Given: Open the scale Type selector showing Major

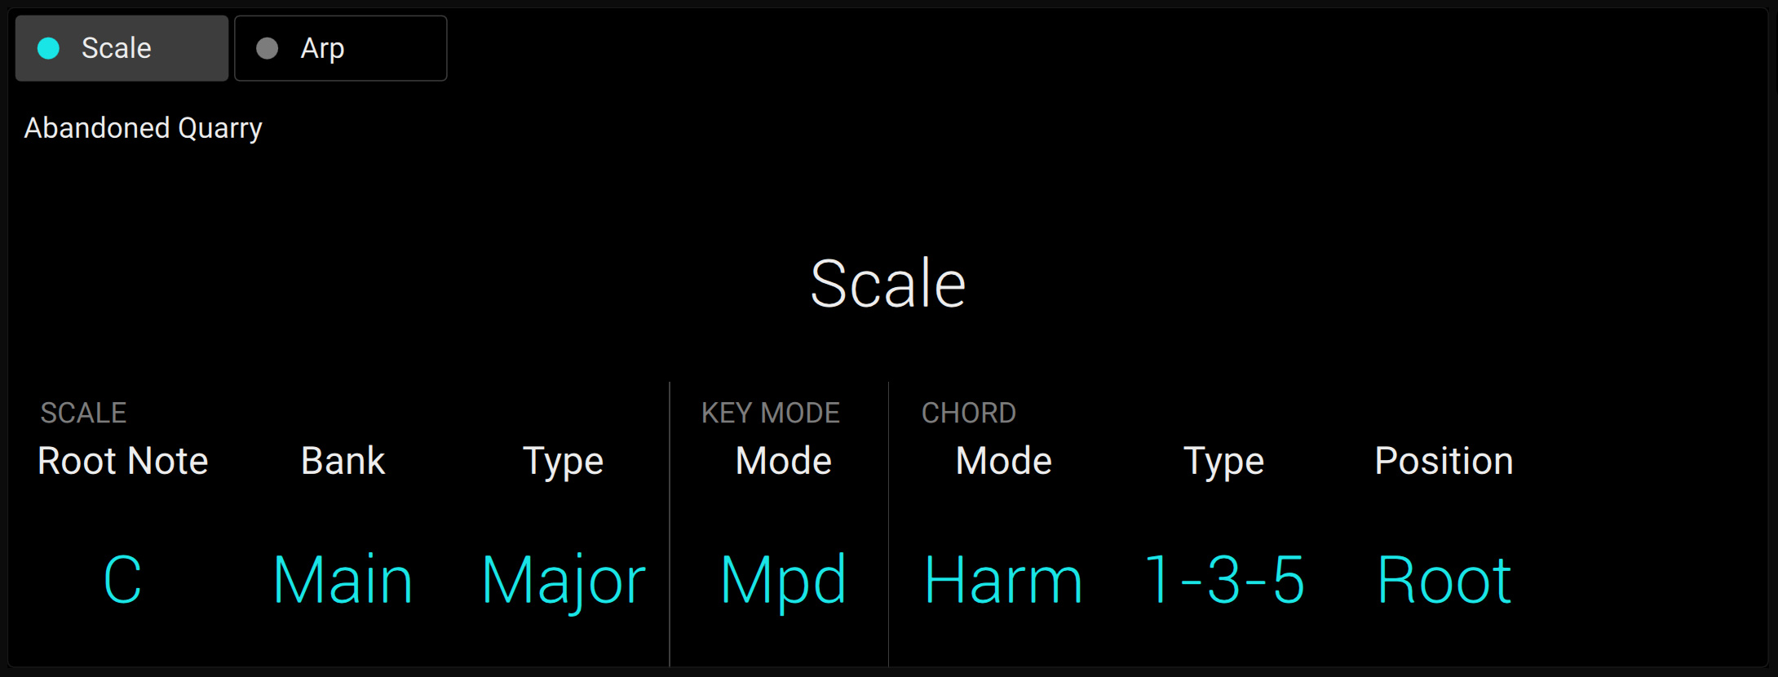Looking at the screenshot, I should (x=563, y=579).
